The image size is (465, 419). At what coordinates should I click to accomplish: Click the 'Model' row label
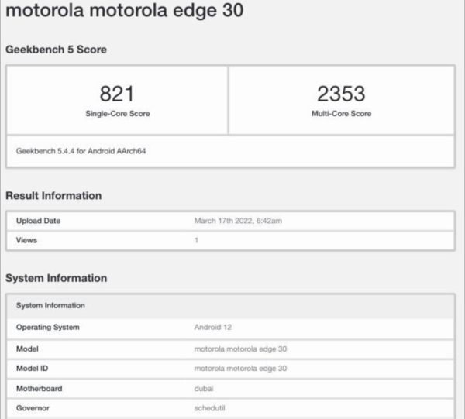pos(27,349)
